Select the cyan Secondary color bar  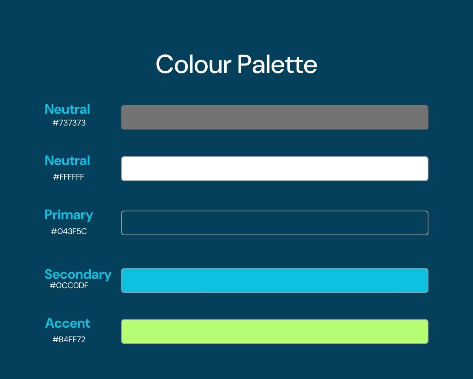point(274,280)
